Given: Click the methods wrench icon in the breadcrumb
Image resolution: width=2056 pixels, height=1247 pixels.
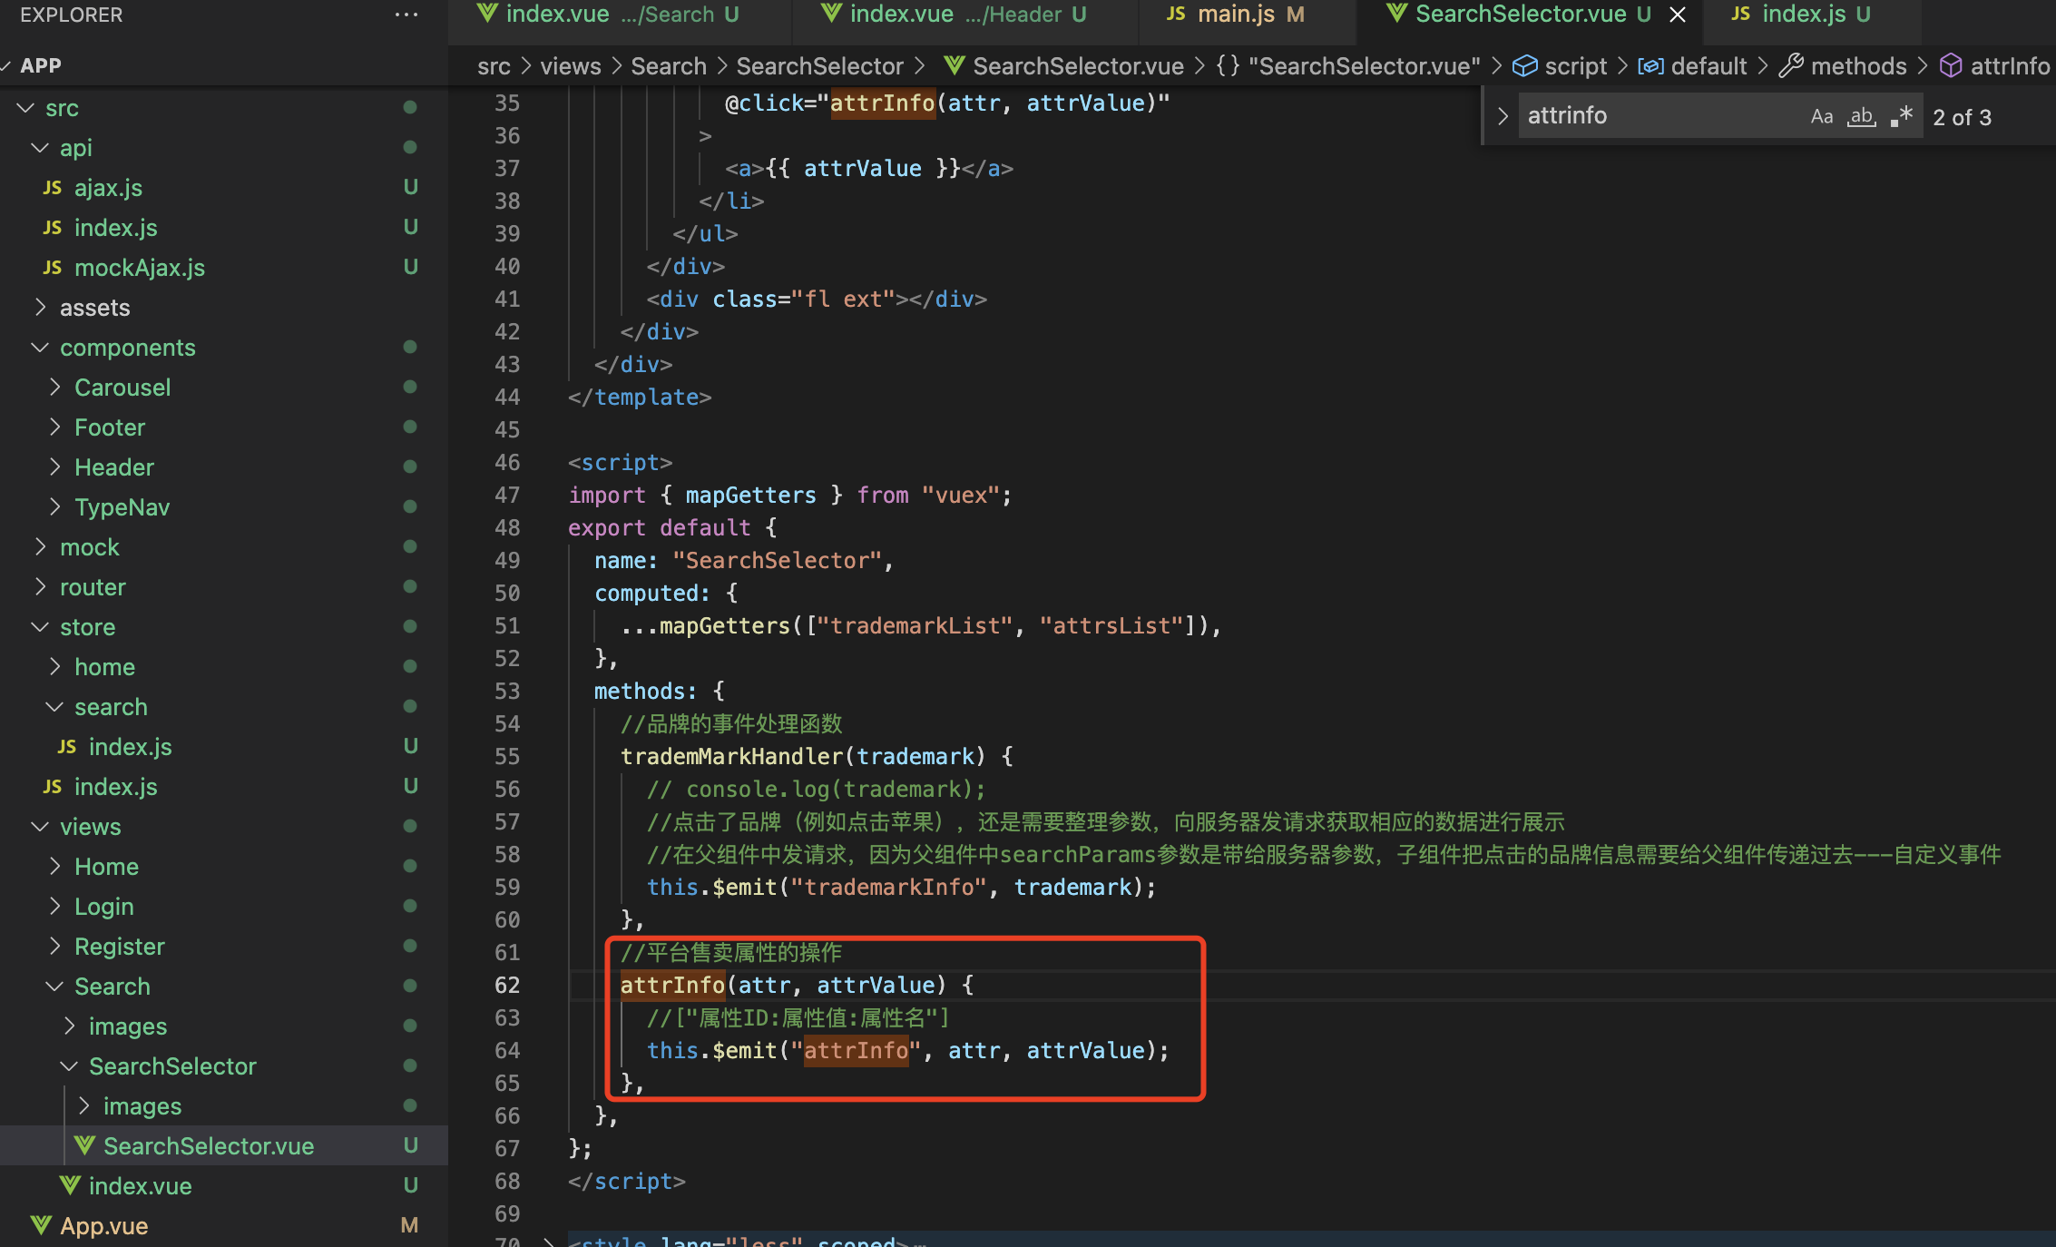Looking at the screenshot, I should (1791, 66).
